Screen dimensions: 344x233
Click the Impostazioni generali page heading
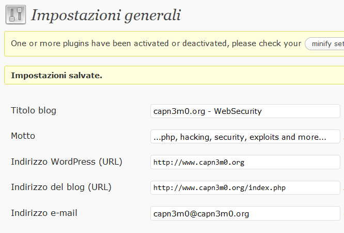coord(106,16)
